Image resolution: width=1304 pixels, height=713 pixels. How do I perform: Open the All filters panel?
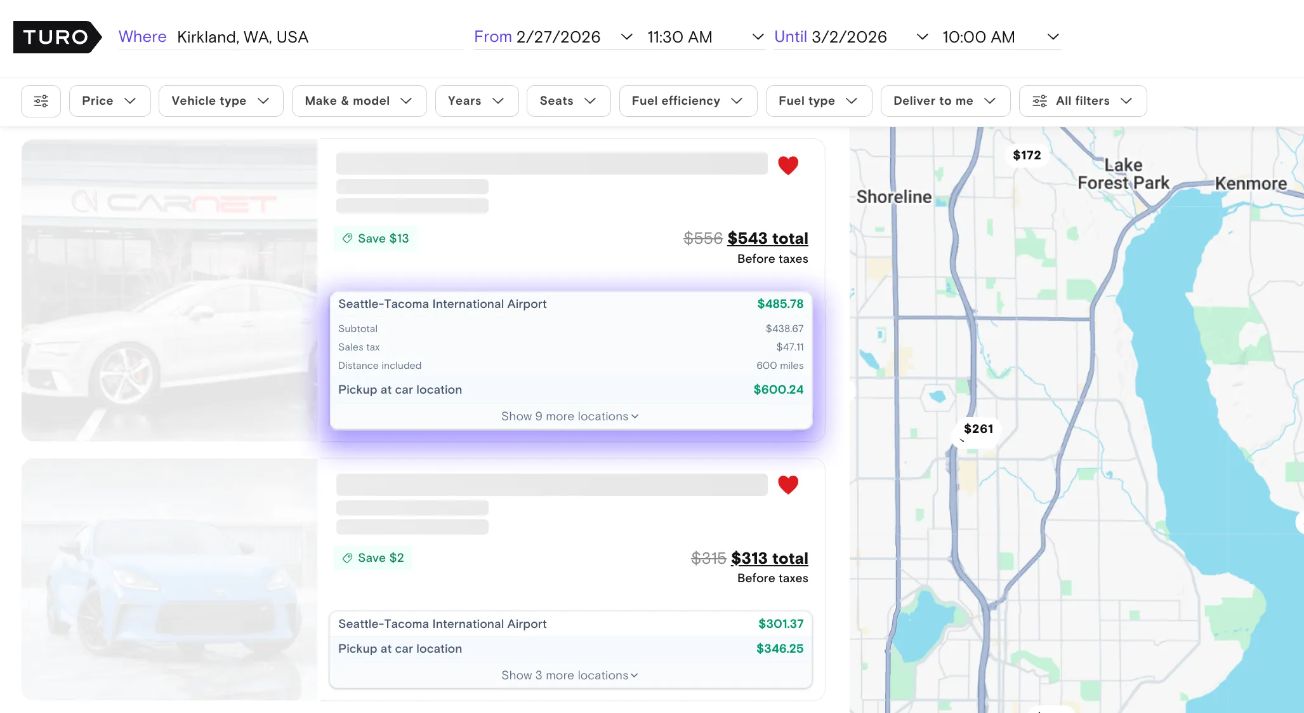pyautogui.click(x=1082, y=100)
